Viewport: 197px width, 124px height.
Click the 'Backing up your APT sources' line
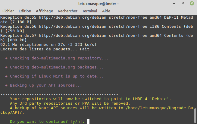(x=46, y=85)
